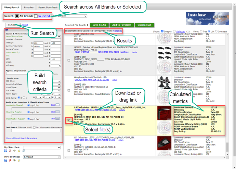Click the refresh icon under My Searches
The image size is (236, 169).
pyautogui.click(x=24, y=151)
